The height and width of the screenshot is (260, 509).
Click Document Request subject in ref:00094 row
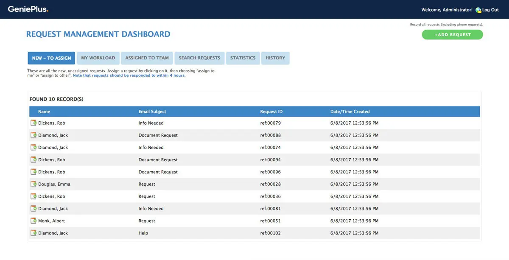coord(158,160)
